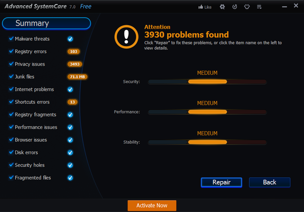Select the Fragmented files item
The height and width of the screenshot is (212, 304).
point(33,178)
